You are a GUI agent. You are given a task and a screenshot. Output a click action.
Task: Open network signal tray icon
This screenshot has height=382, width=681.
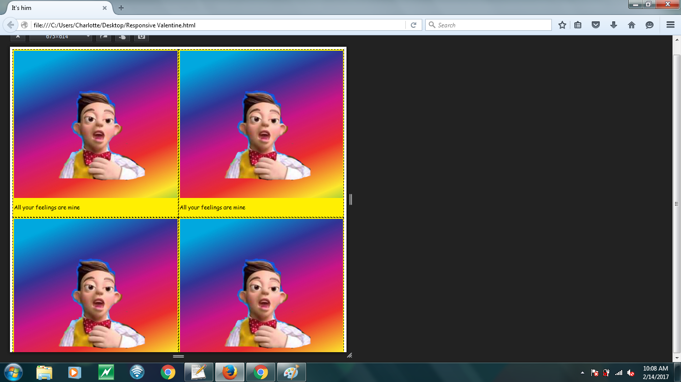tap(619, 373)
